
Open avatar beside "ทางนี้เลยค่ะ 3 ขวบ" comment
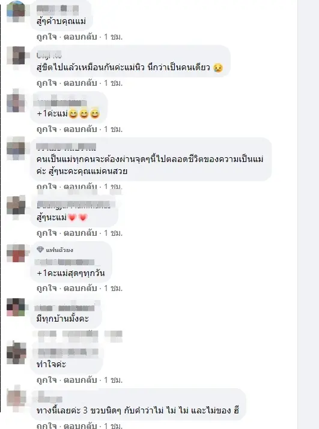click(16, 398)
